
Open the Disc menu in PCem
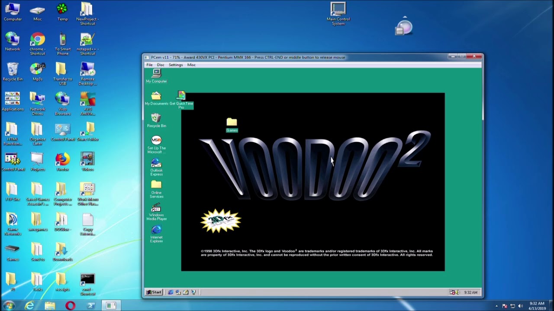pyautogui.click(x=161, y=65)
